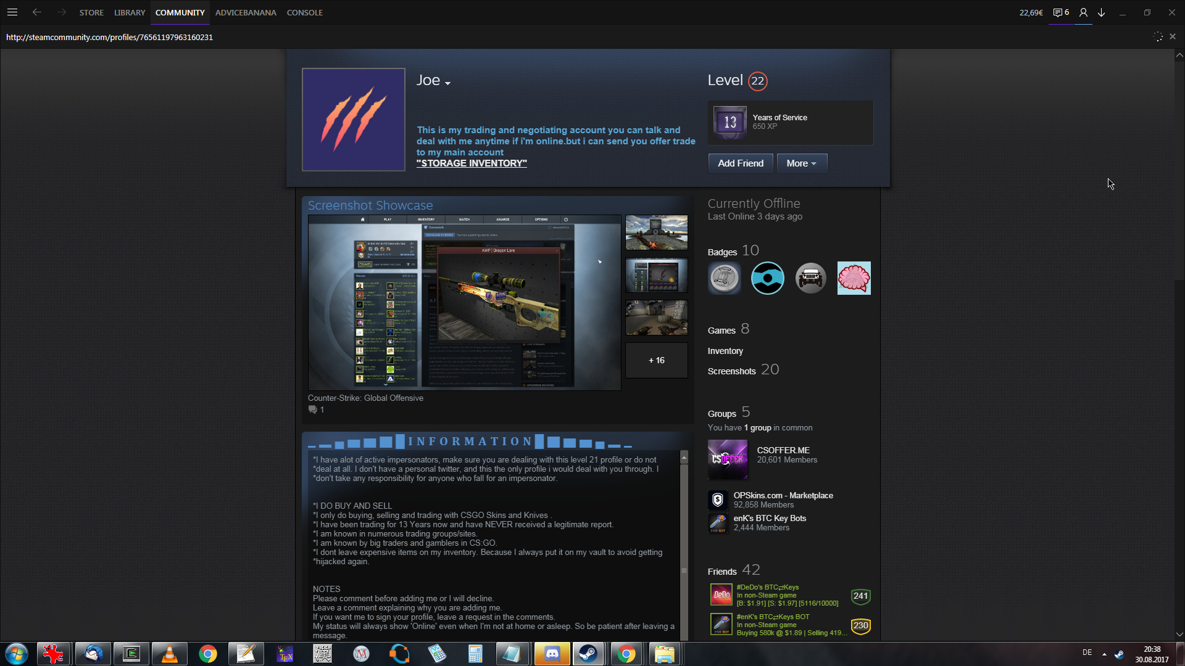The image size is (1185, 666).
Task: Click the Add Friend button
Action: coord(740,163)
